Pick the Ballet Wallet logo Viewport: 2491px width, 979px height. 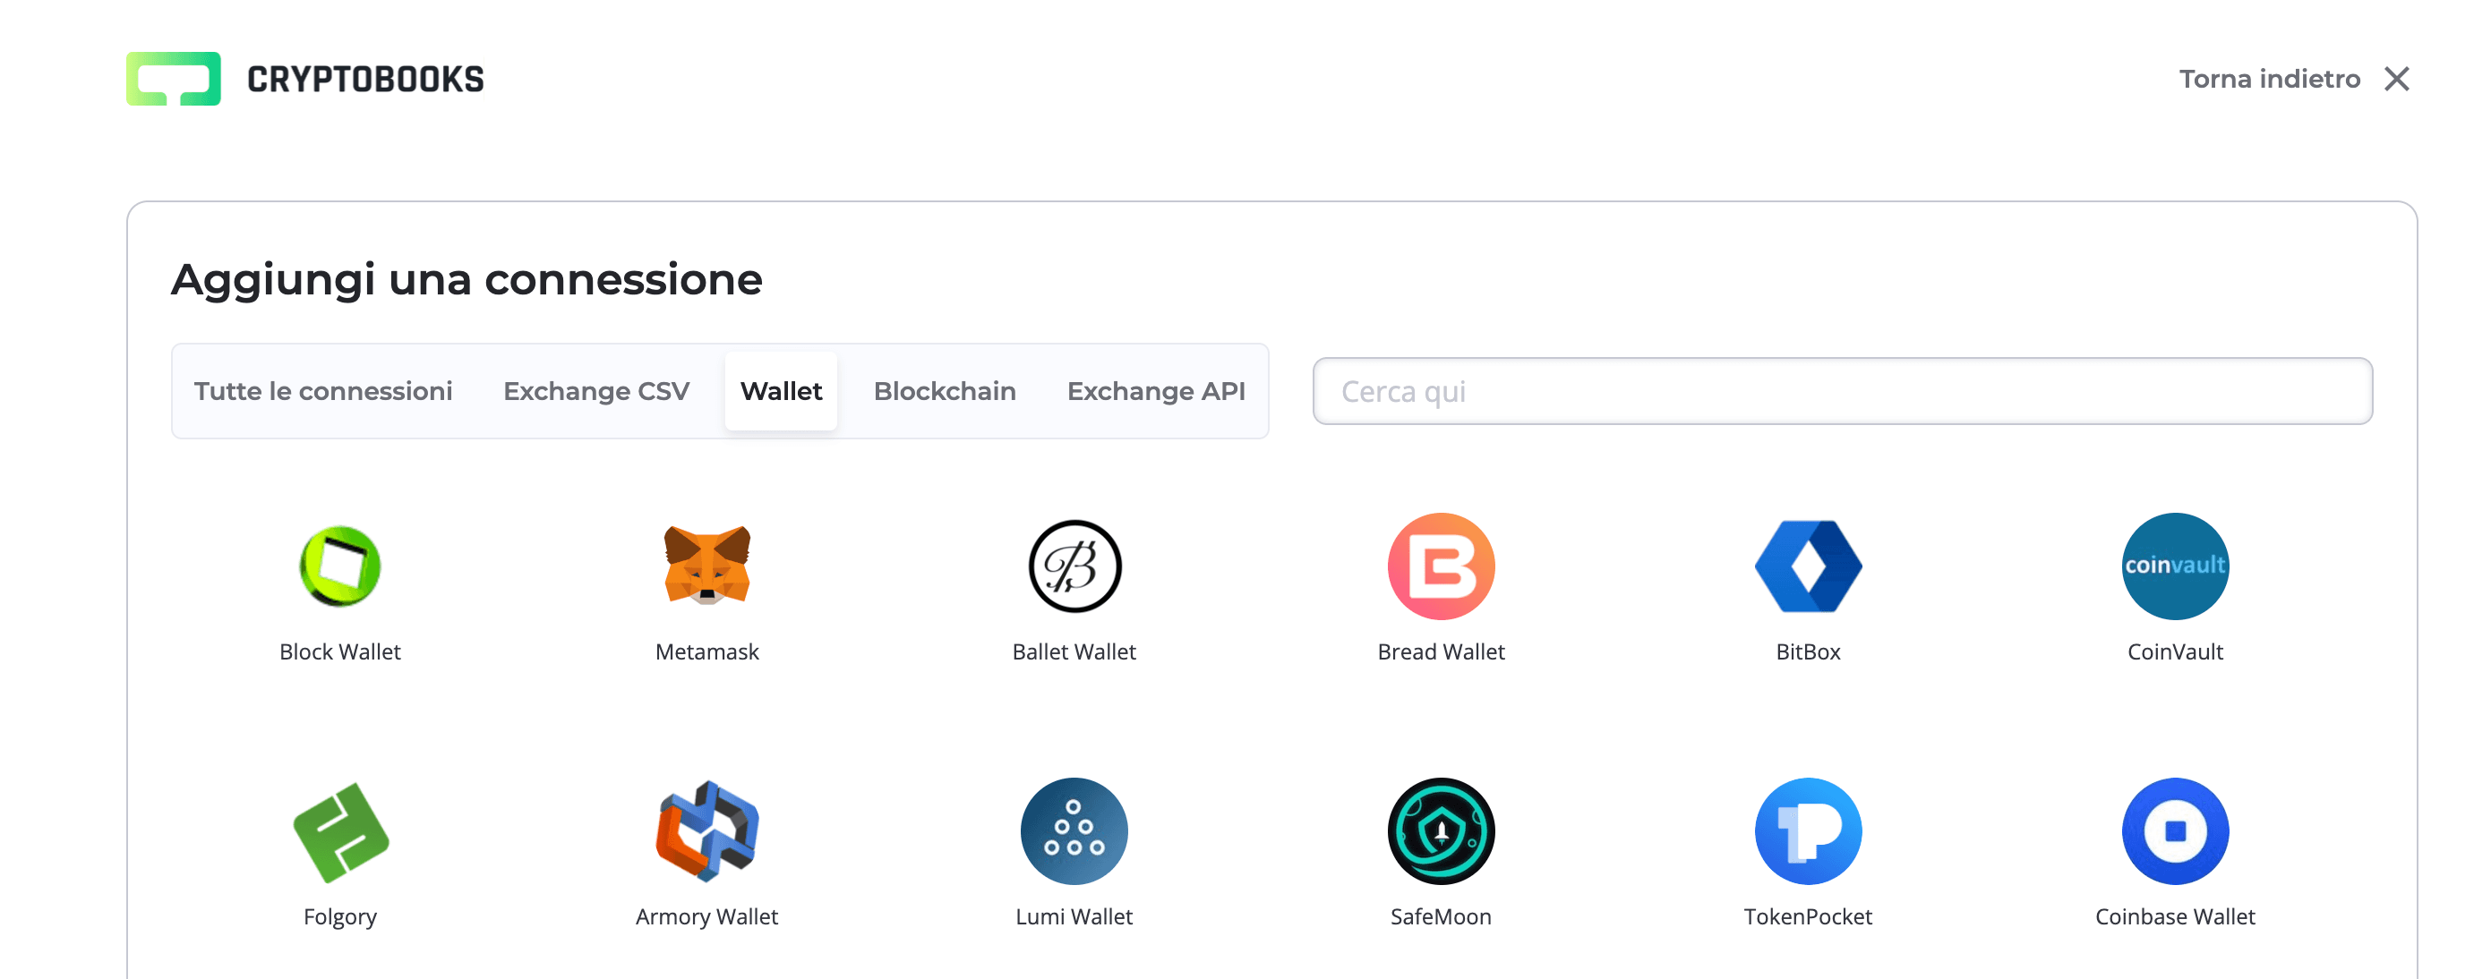1074,566
